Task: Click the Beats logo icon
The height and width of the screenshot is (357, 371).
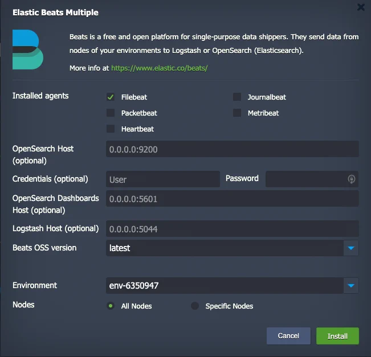Action: tap(28, 50)
